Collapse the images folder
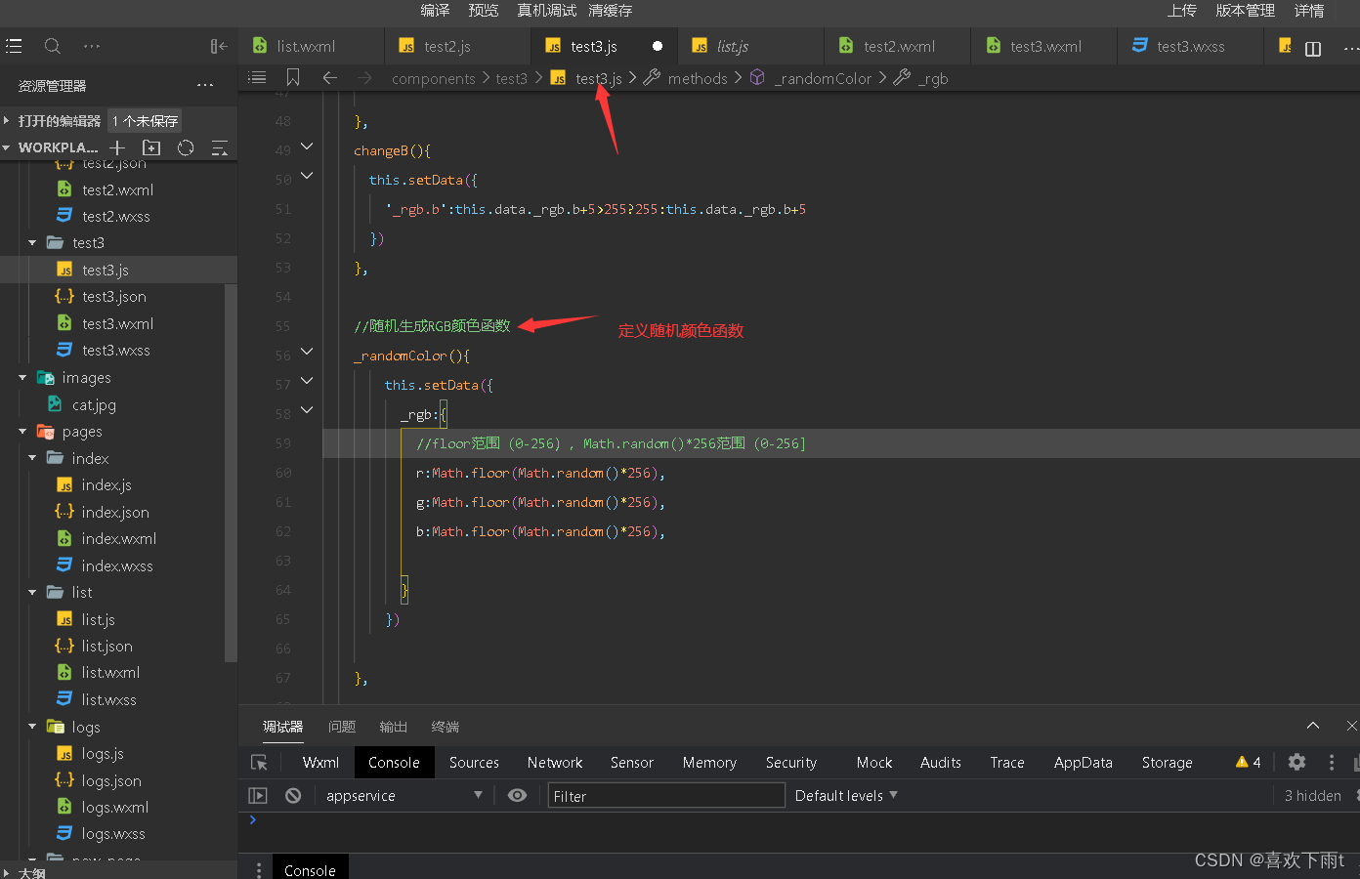 click(22, 378)
